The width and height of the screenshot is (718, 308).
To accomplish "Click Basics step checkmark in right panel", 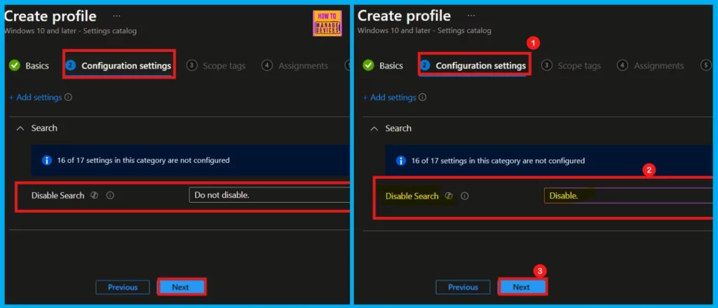I will click(x=369, y=65).
